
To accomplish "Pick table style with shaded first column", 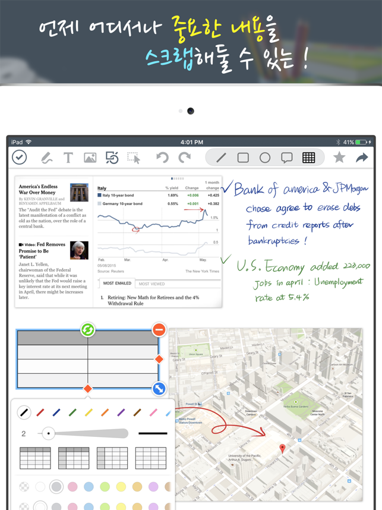I will tap(112, 458).
